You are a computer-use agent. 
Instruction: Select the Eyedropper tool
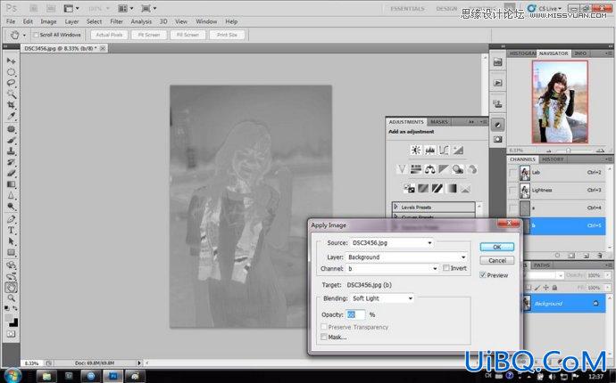[11, 116]
